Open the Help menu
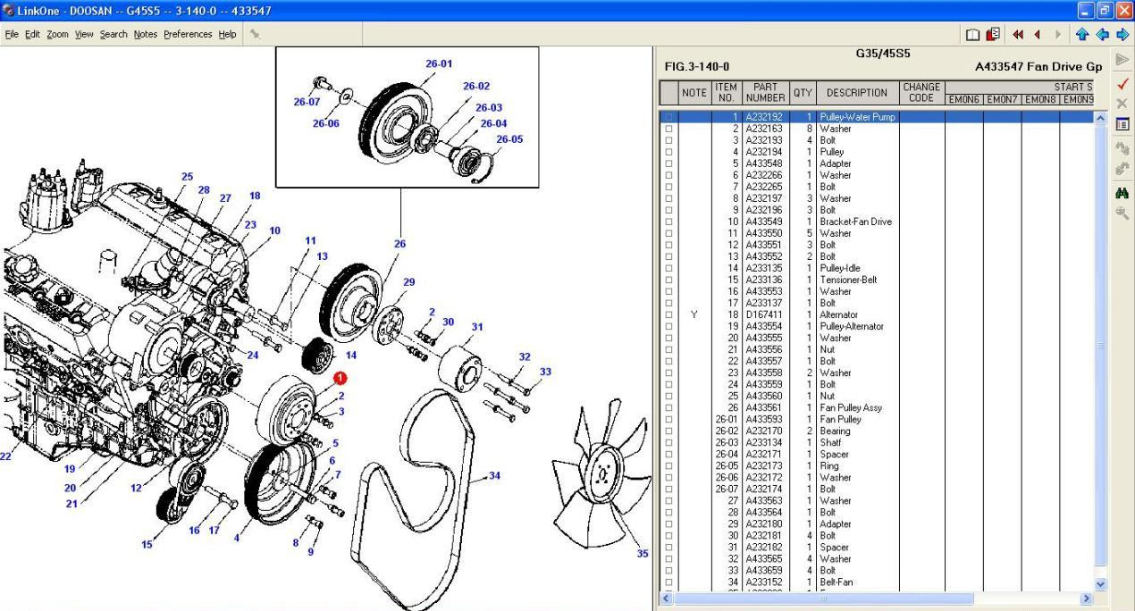The image size is (1135, 611). [x=227, y=34]
